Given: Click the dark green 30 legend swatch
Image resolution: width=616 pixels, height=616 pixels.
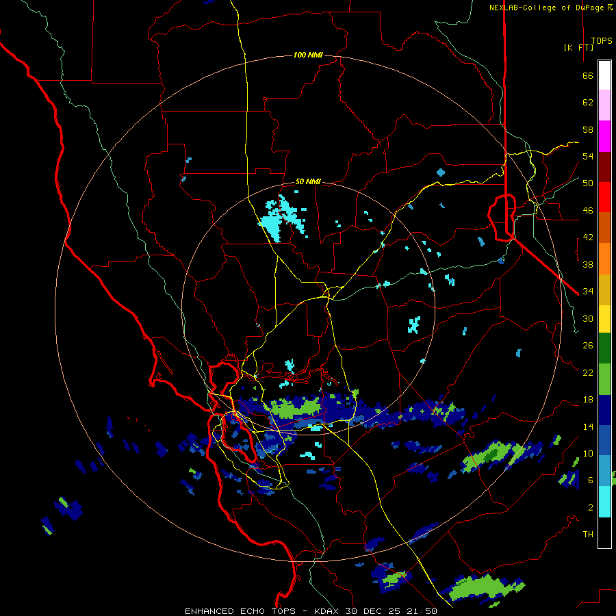Looking at the screenshot, I should click(604, 348).
